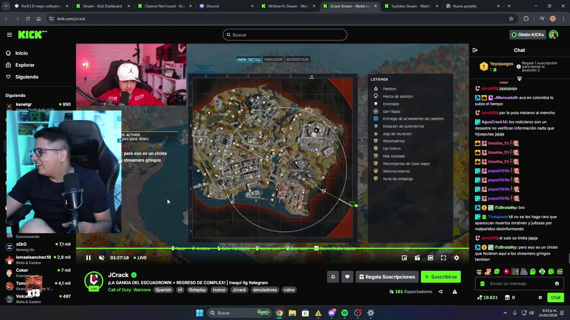Report stream via warning triangle icon
This screenshot has height=320, width=570.
(455, 292)
